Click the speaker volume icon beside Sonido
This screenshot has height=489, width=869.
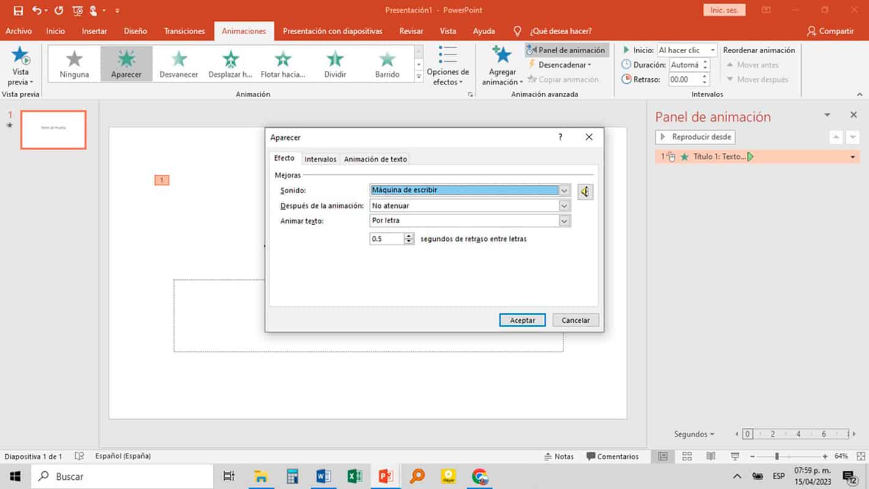tap(585, 192)
